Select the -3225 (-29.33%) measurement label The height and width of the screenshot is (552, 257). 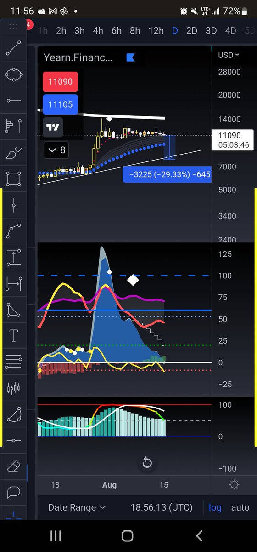[x=167, y=175]
